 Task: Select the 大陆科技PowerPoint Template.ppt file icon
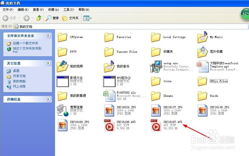202,67
